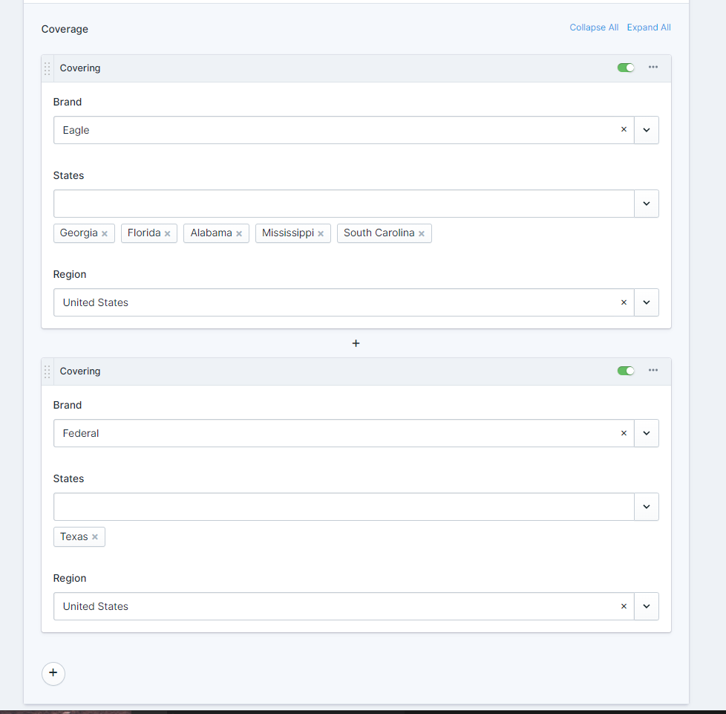Remove the Florida state tag

point(168,233)
